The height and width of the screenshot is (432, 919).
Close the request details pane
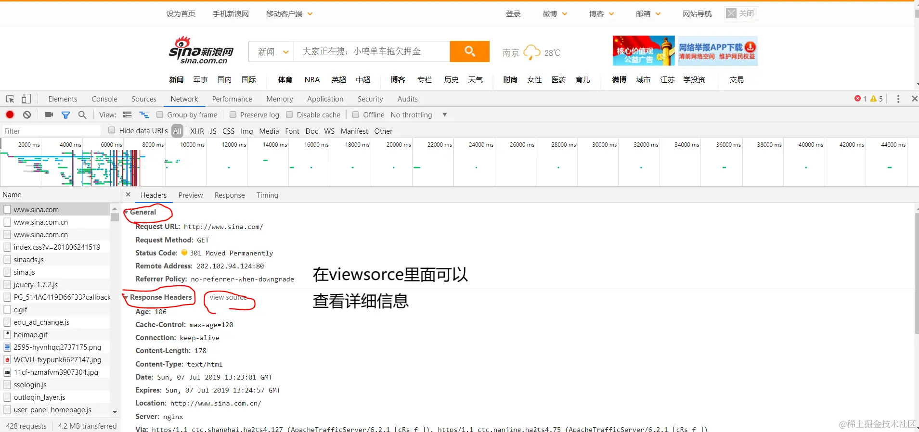coord(128,195)
